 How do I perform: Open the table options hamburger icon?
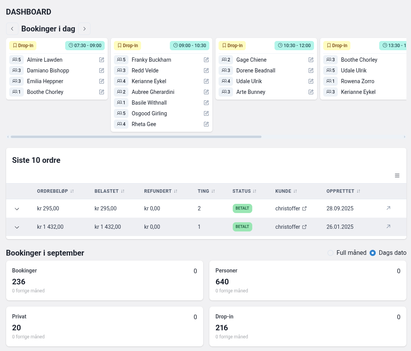point(397,175)
